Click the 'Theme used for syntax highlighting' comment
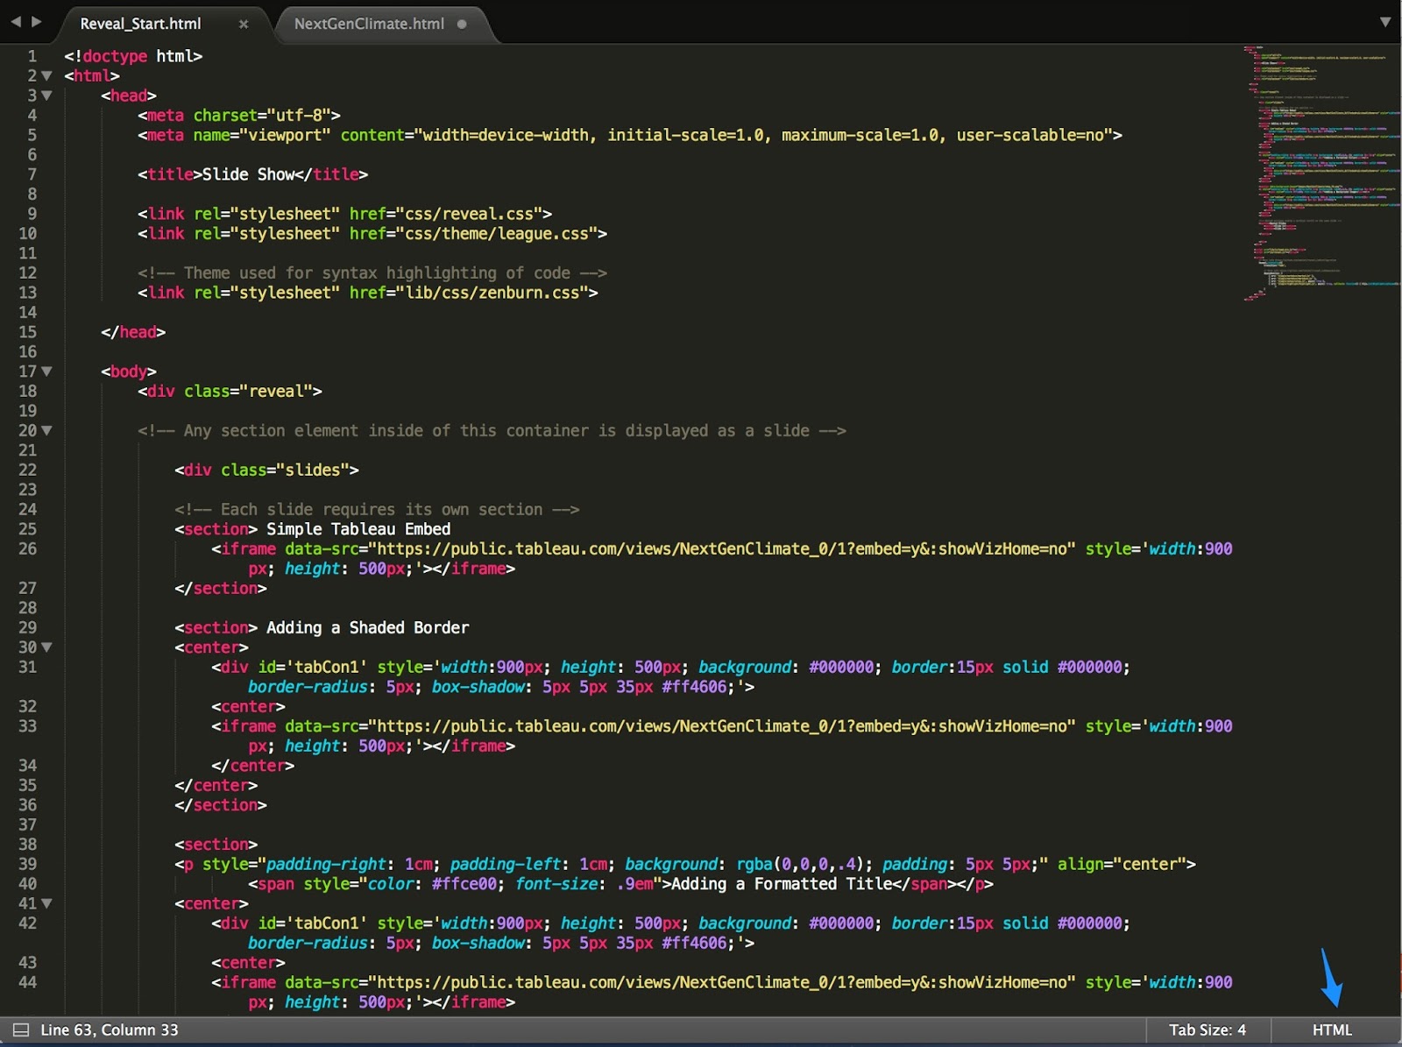Image resolution: width=1402 pixels, height=1047 pixels. (372, 273)
